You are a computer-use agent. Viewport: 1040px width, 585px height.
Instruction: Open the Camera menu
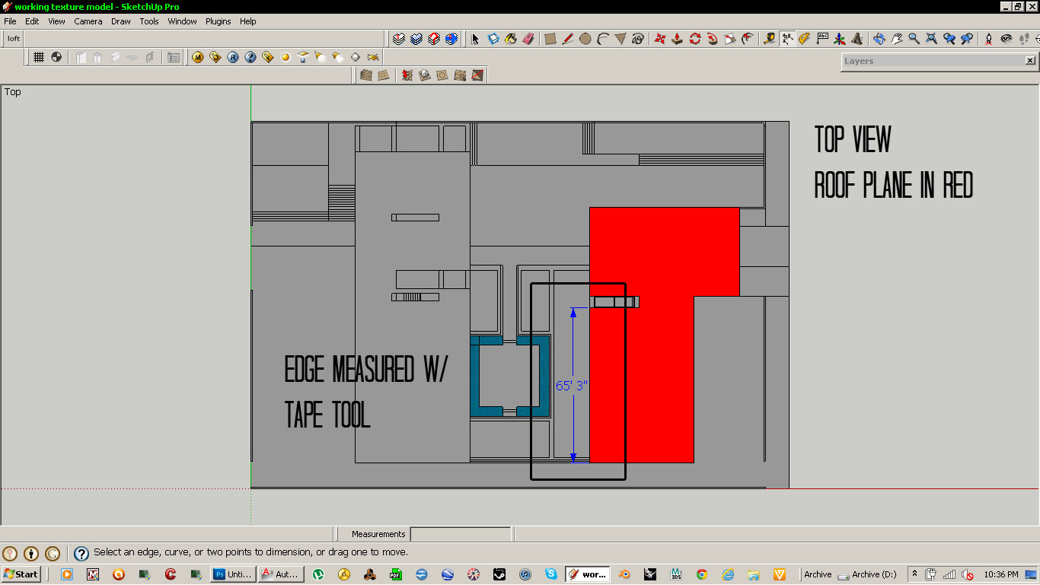(88, 21)
